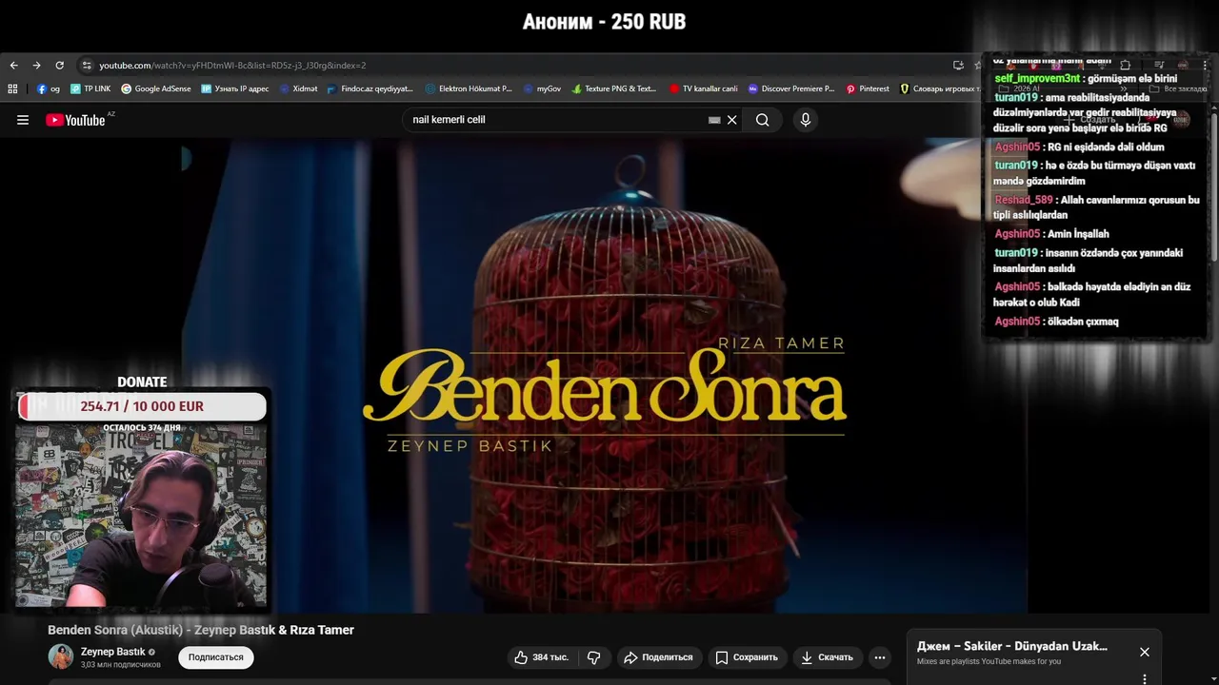Click the install/cast icon in address bar
Viewport: 1219px width, 685px height.
(958, 66)
